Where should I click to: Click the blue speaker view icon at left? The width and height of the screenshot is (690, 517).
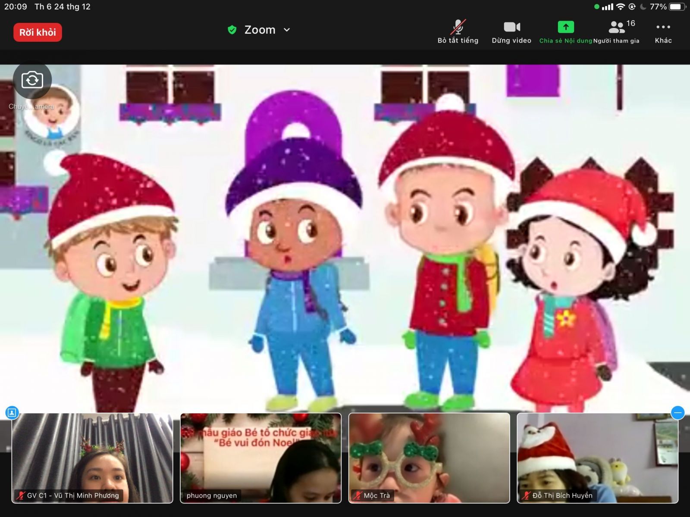tap(12, 413)
